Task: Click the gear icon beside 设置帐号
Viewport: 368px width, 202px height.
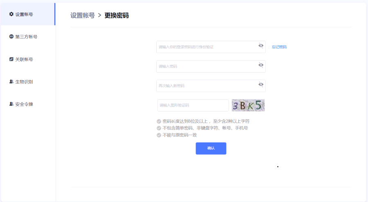Action: pos(11,14)
